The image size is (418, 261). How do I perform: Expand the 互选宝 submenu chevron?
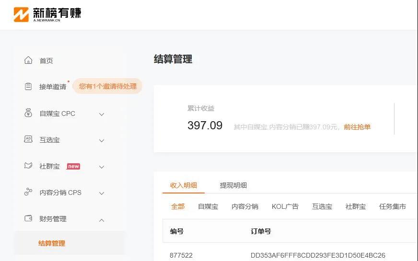[102, 140]
